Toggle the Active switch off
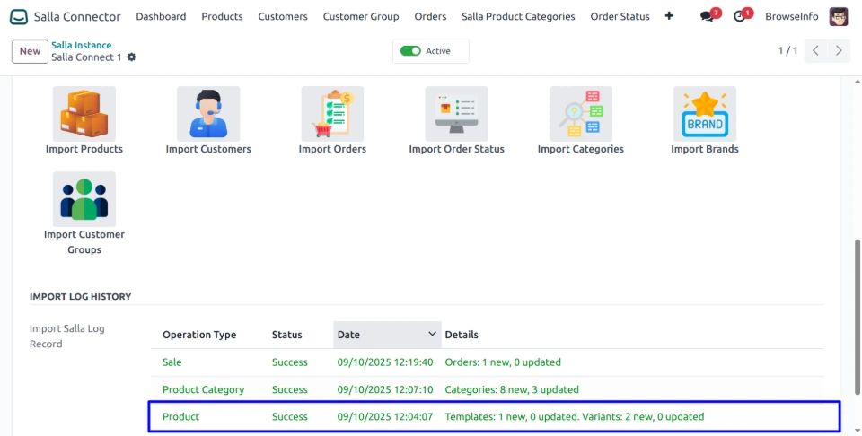The image size is (862, 436). (411, 51)
